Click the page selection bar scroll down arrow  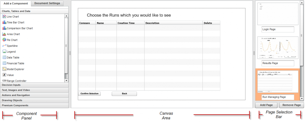[302, 99]
